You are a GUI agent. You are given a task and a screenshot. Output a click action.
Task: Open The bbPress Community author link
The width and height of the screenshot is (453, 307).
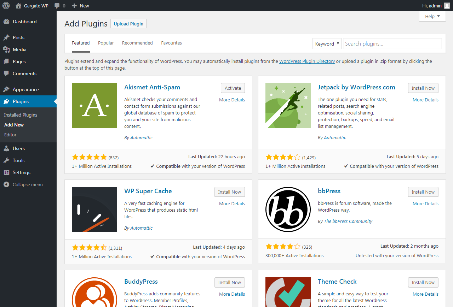click(x=348, y=222)
